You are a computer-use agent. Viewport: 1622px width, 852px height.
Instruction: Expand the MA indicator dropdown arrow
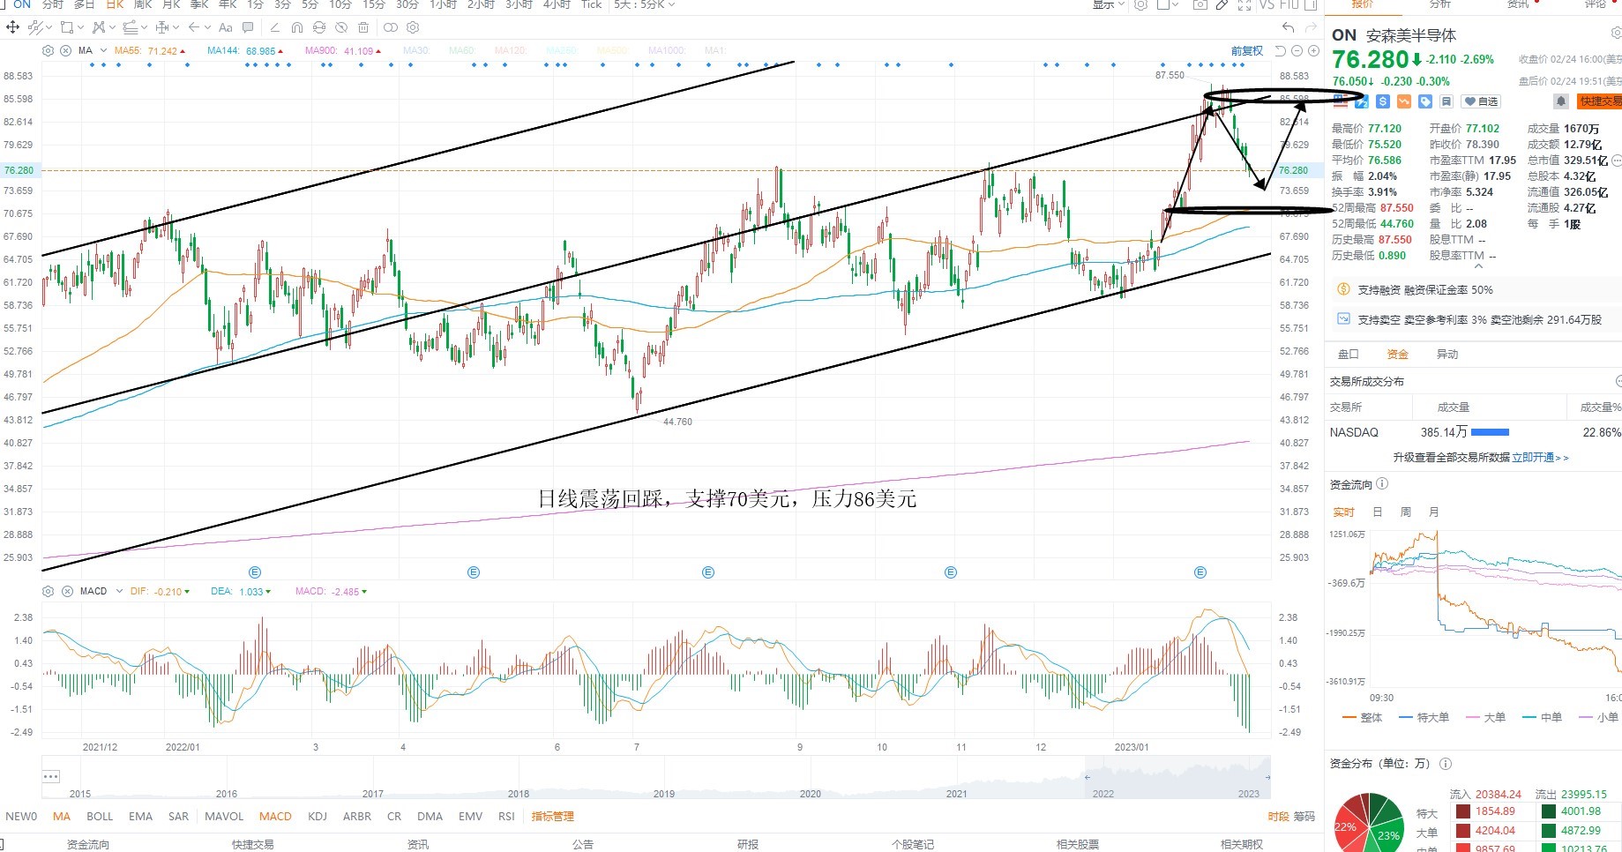click(104, 50)
